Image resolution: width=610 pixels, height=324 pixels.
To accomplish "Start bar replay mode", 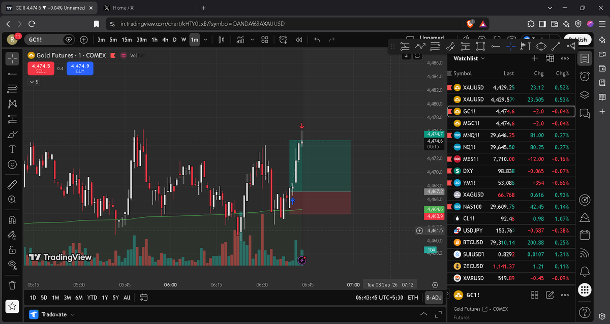I will [x=299, y=40].
